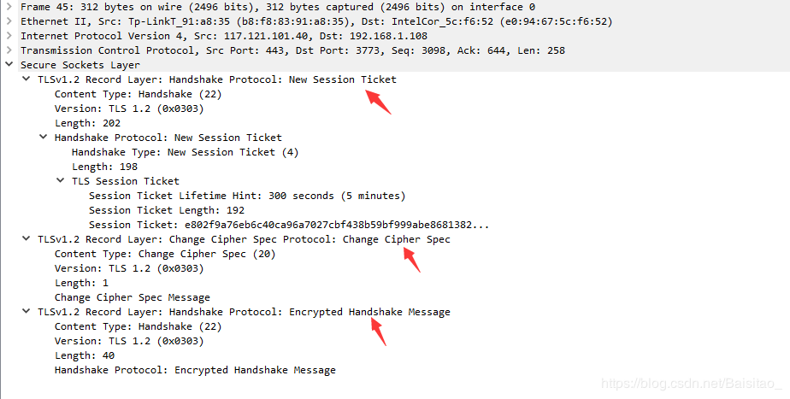Screen dimensions: 790x399
Task: Select the Change Cipher Spec Message row
Action: coord(132,297)
